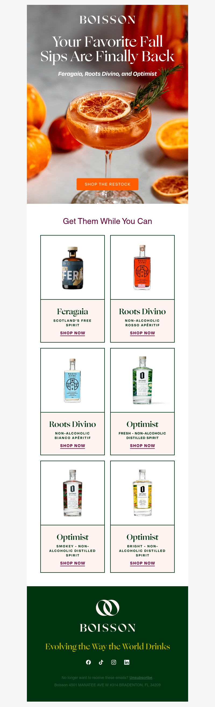
Task: Follow Shop Now under Roots Divino Rosso
Action: pyautogui.click(x=142, y=333)
